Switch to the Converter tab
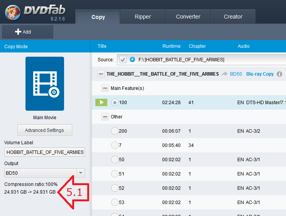The width and height of the screenshot is (286, 216). 188,17
